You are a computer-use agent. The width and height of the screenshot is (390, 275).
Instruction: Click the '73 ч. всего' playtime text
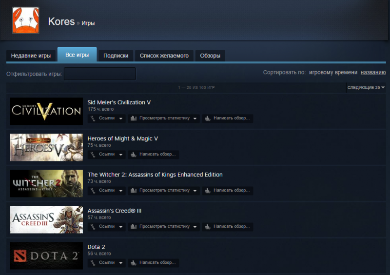(x=99, y=181)
